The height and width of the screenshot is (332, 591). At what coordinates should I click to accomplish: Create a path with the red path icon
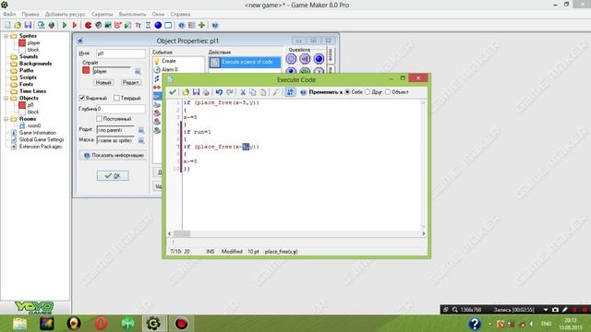point(118,25)
